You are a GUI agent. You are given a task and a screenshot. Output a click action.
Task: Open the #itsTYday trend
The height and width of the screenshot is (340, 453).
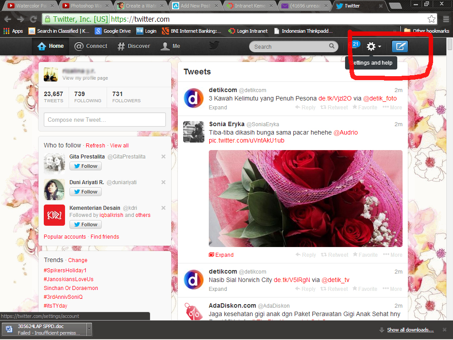point(55,305)
